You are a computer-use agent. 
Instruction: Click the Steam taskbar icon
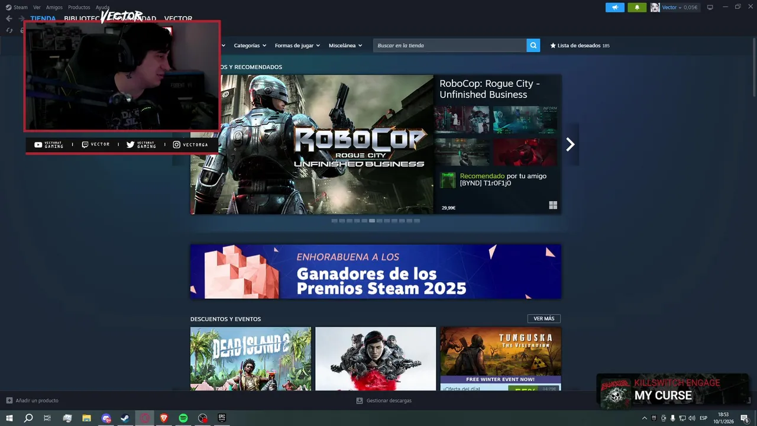(x=125, y=418)
